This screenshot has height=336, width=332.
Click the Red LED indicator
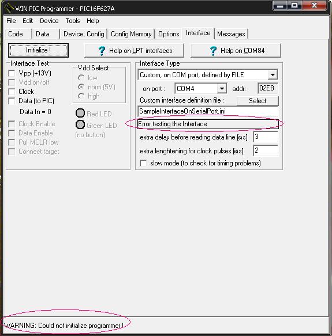coord(80,113)
